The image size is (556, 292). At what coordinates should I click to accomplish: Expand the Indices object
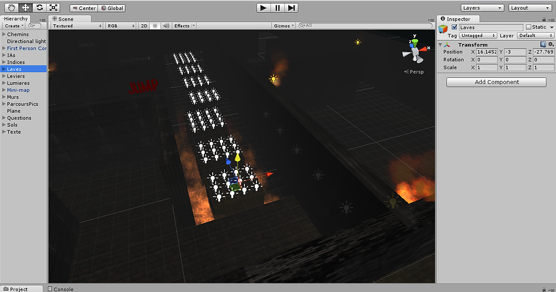point(4,62)
